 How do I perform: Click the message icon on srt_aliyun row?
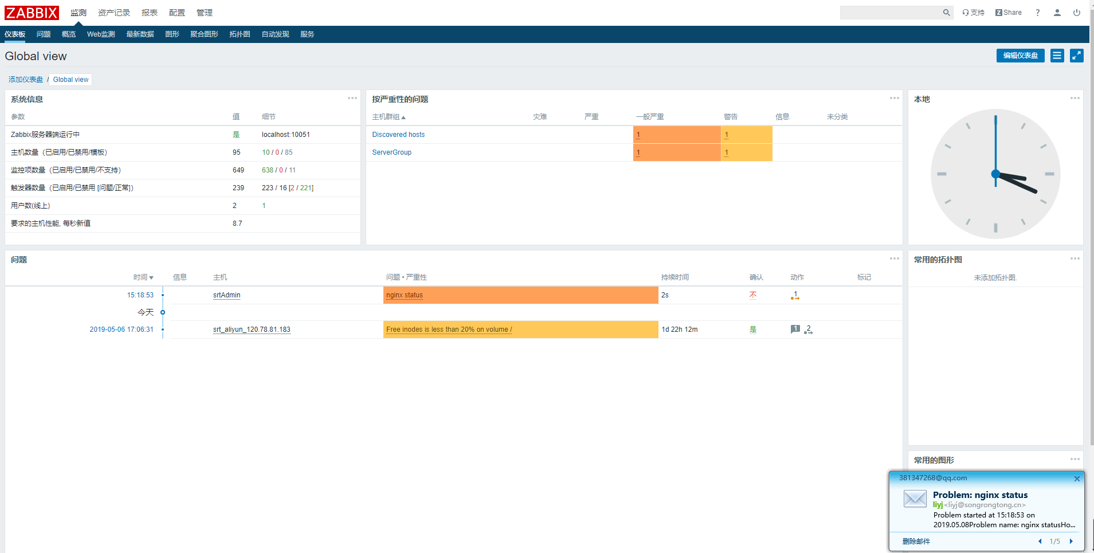tap(795, 329)
